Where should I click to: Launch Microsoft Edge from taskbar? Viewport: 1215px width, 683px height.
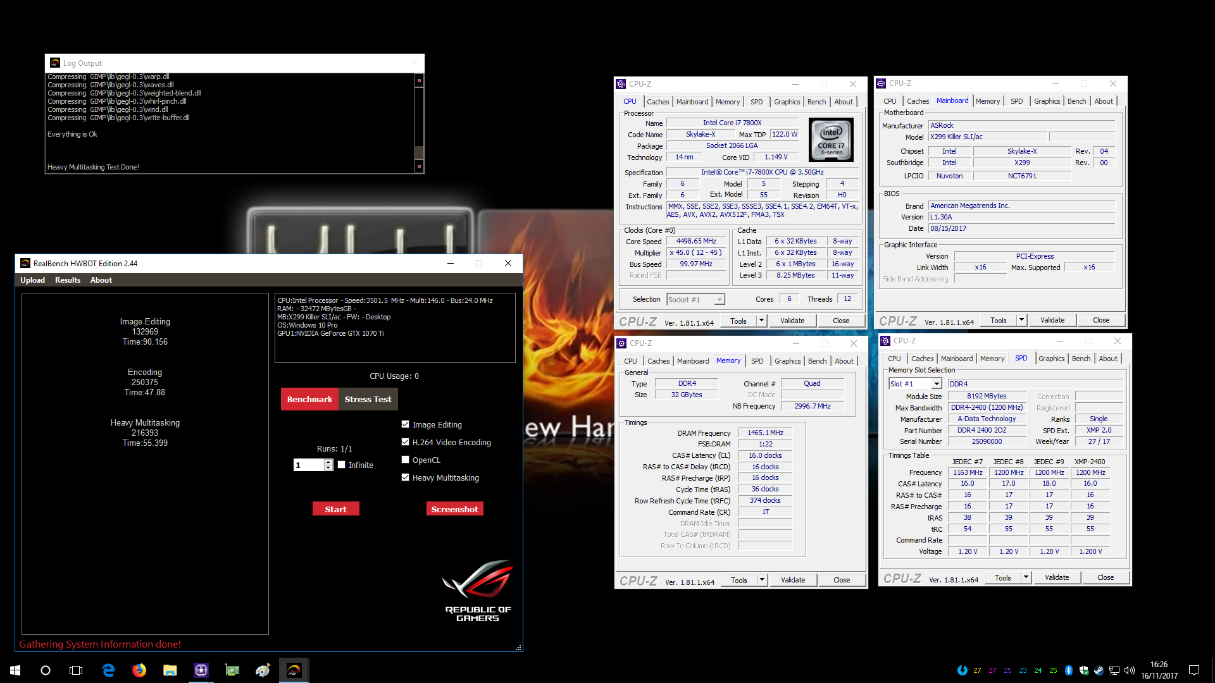tap(108, 670)
